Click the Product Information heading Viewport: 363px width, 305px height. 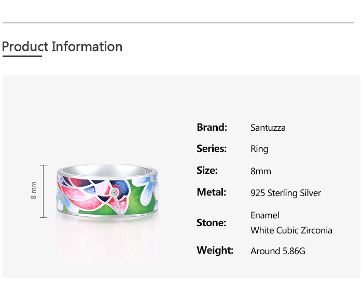62,47
